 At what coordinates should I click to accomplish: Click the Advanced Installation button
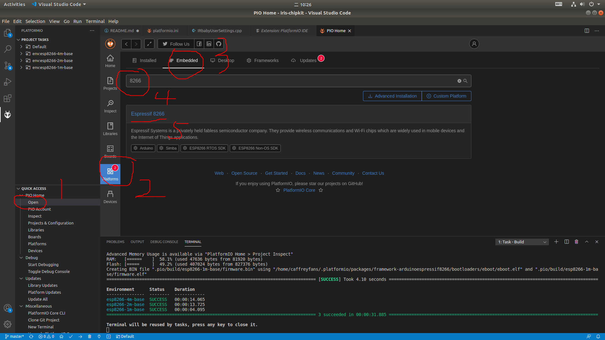point(392,96)
